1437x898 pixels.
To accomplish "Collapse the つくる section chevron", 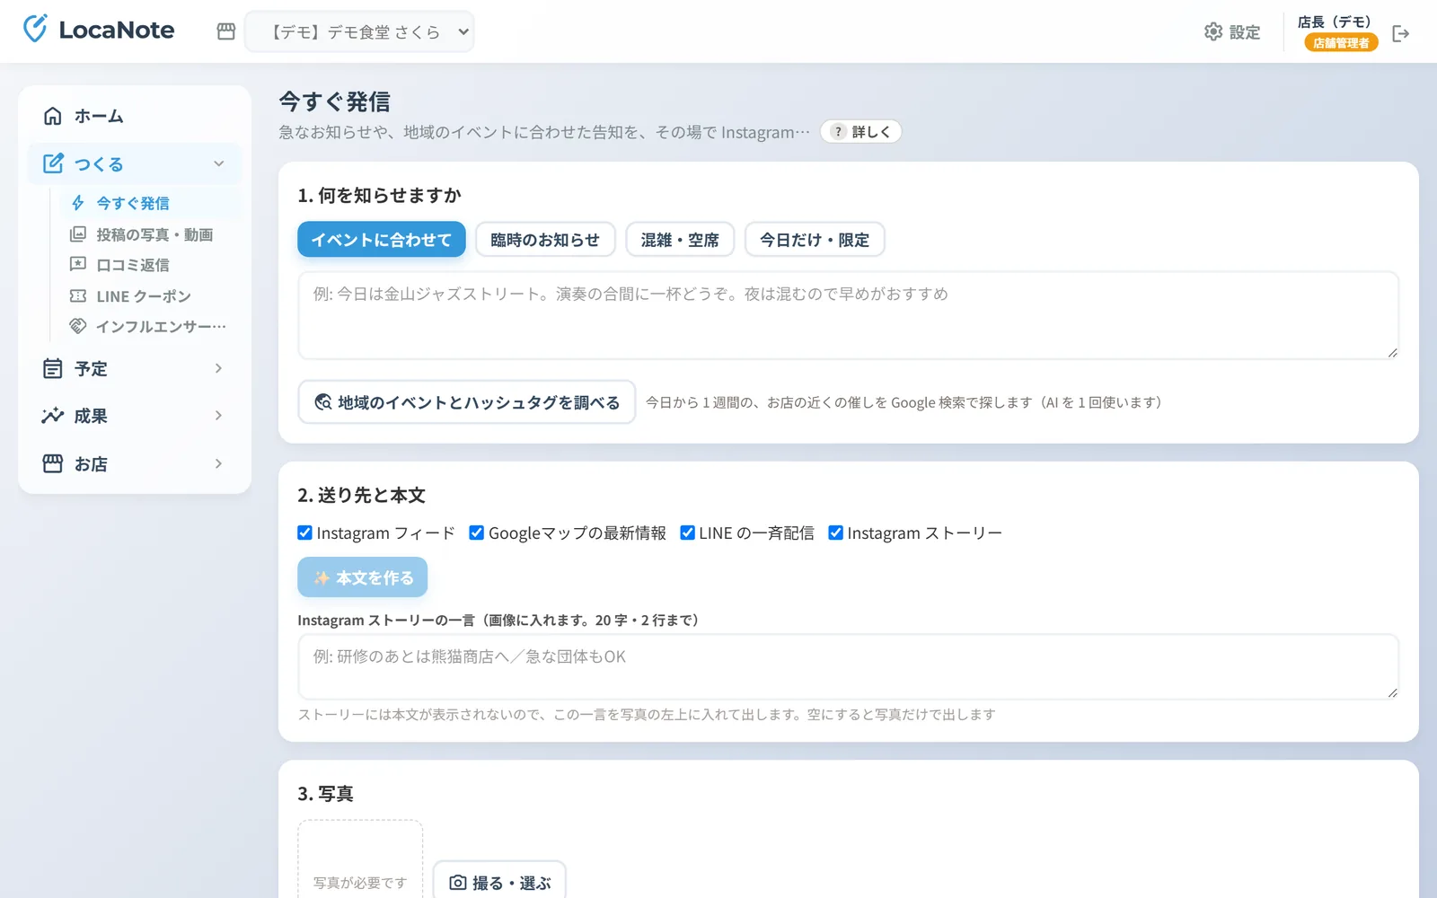I will [218, 163].
